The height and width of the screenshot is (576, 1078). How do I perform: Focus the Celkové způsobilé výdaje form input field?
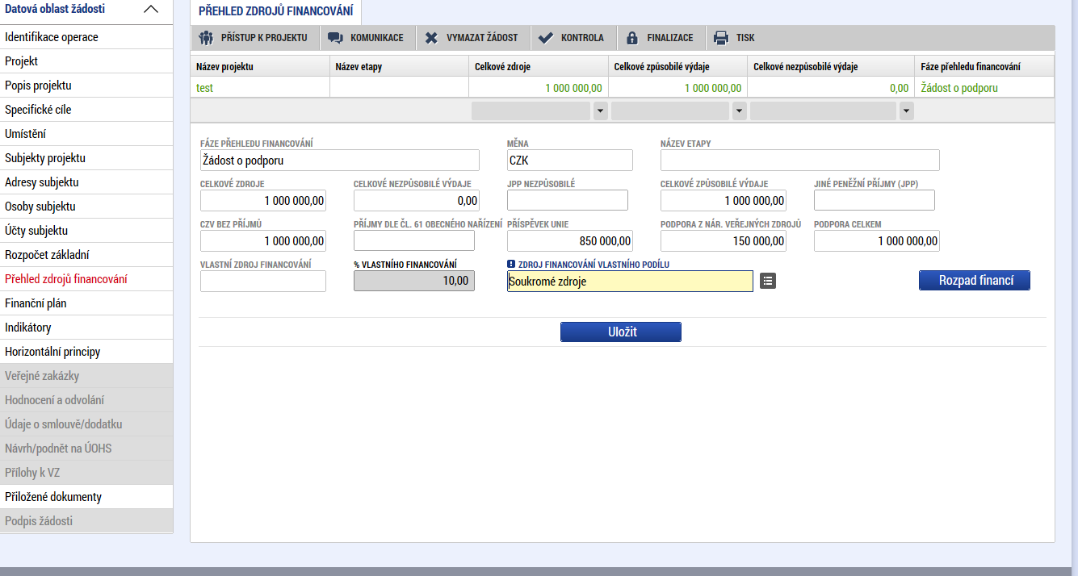tap(724, 200)
